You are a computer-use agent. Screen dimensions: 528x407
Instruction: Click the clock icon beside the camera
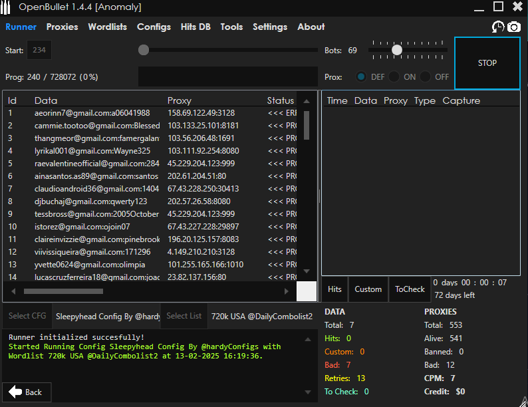pos(497,27)
